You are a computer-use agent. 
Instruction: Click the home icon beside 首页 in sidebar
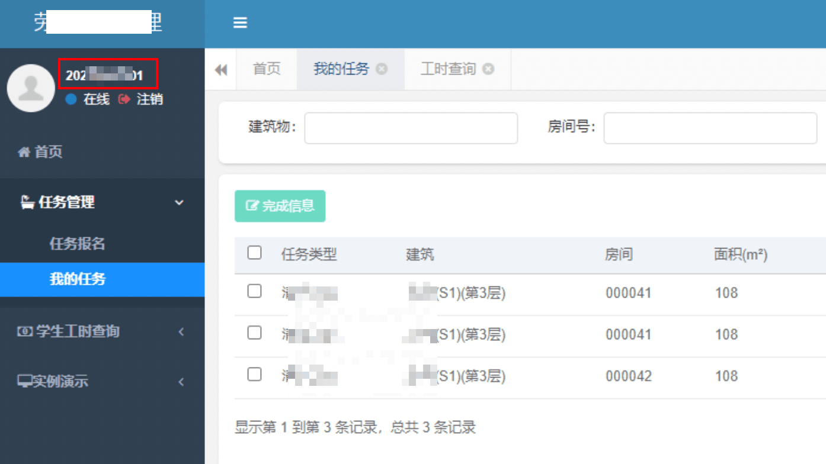pos(24,152)
